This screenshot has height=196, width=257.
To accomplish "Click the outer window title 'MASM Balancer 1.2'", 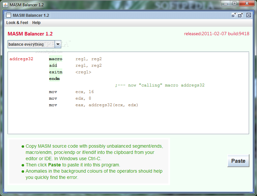I will tap(27, 5).
